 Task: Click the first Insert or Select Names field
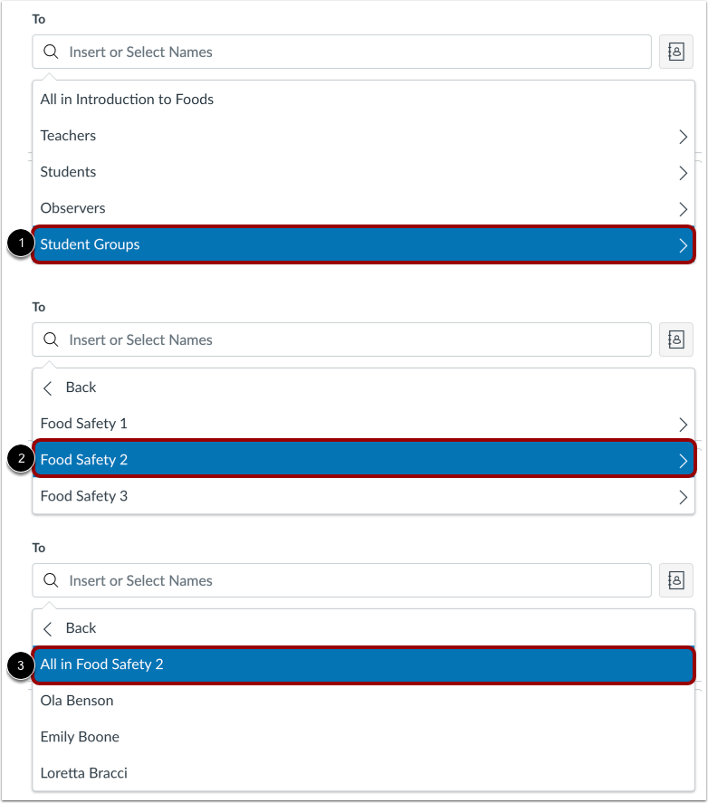tap(272, 52)
